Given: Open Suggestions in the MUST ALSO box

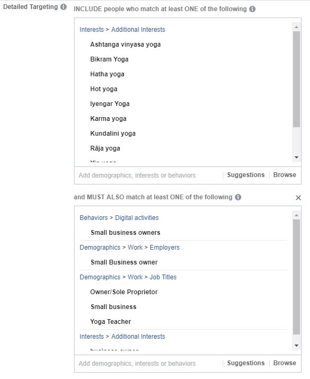Looking at the screenshot, I should 246,363.
